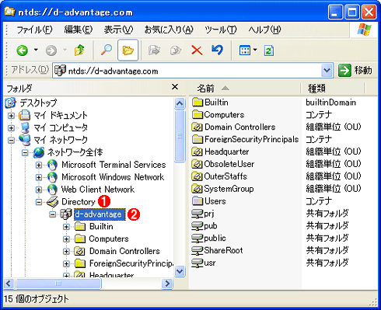Image resolution: width=381 pixels, height=310 pixels.
Task: Click folder tree vertical scroll down arrow
Action: (x=180, y=271)
